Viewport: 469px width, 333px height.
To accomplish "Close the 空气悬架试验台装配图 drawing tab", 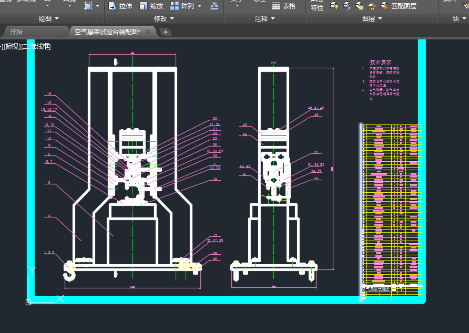I will 148,32.
